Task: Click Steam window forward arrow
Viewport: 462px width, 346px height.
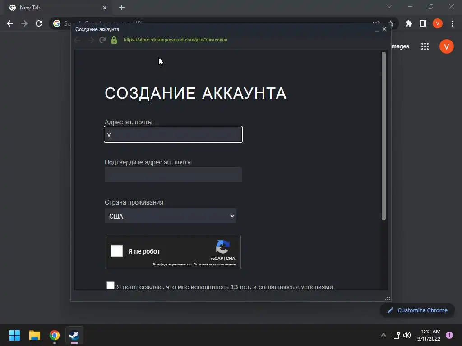Action: click(91, 40)
